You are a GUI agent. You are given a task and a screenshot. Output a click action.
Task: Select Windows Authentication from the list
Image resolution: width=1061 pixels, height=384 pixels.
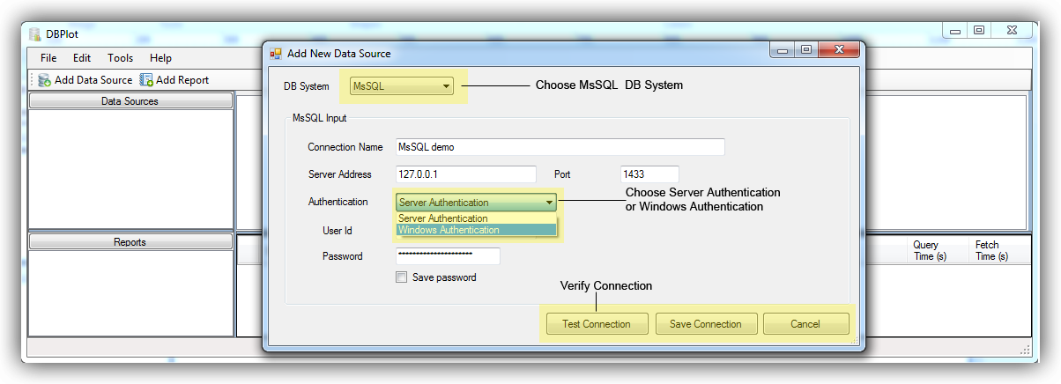pyautogui.click(x=476, y=230)
